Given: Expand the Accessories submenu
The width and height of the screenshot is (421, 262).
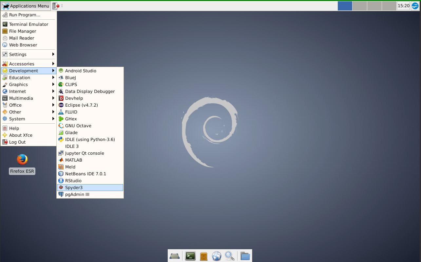Looking at the screenshot, I should point(29,64).
